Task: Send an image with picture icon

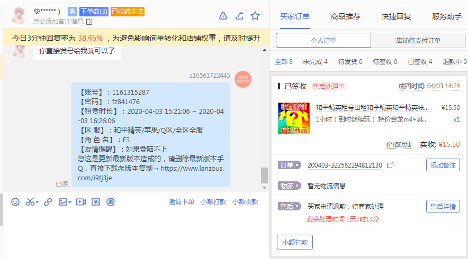Action: tap(63, 202)
